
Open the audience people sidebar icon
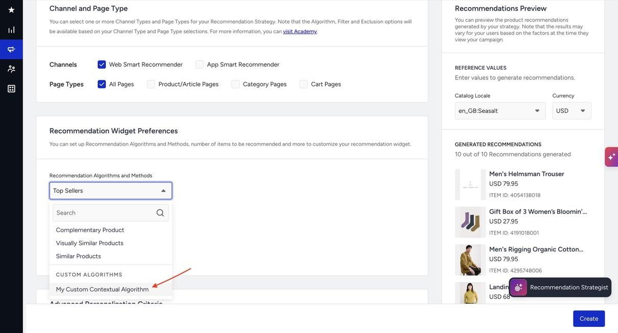click(11, 69)
